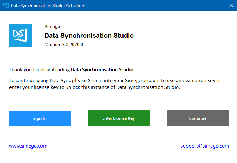
Task: Open the Enter License Key dialog
Action: coord(119,118)
